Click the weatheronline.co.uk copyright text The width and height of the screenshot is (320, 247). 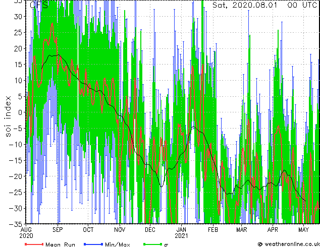[289, 244]
